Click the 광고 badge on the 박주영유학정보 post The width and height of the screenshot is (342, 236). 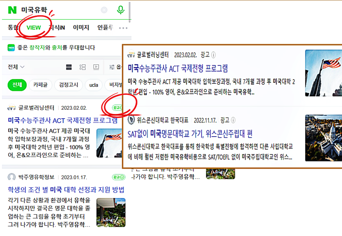pos(119,177)
